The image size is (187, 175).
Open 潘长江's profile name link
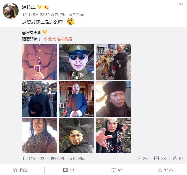click(29, 7)
